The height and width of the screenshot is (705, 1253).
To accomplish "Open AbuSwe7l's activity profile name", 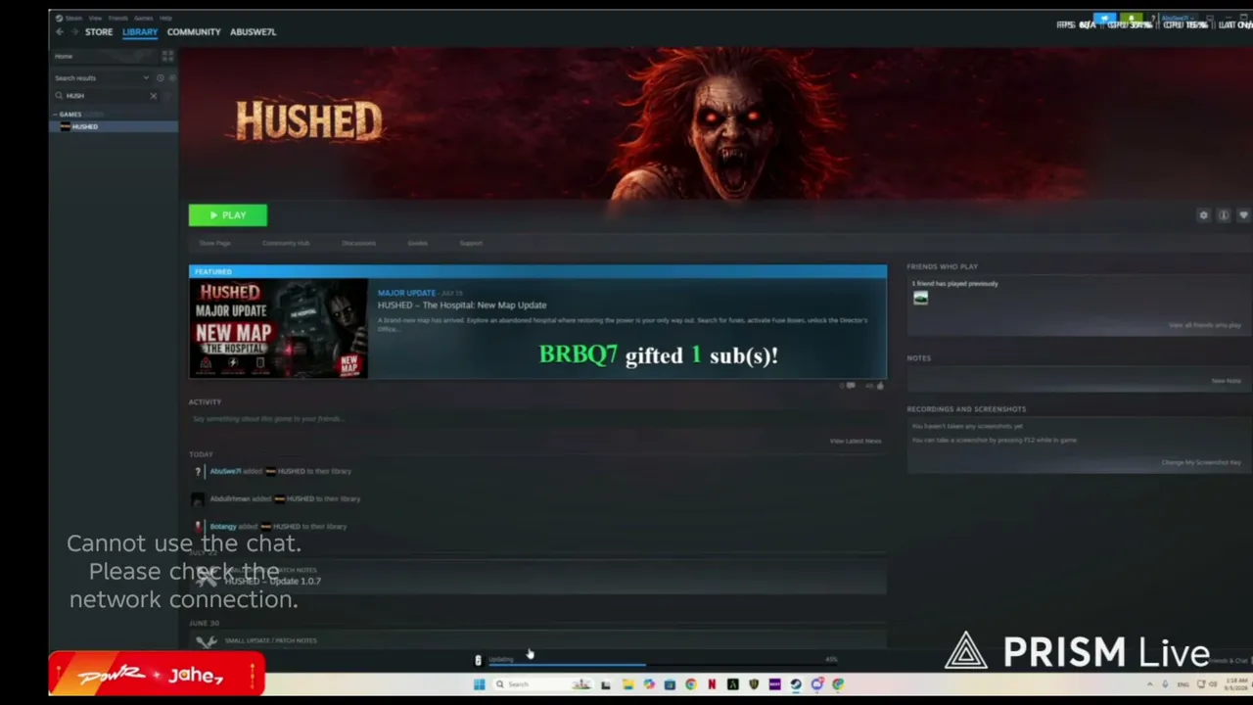I will (225, 471).
